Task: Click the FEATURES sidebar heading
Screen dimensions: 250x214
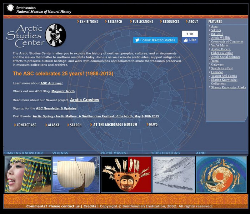Action: click(x=215, y=21)
